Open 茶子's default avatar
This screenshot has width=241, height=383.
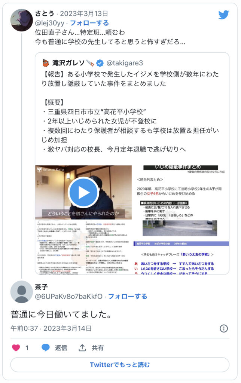pos(21,292)
